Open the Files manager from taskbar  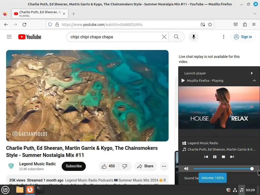coord(20,190)
